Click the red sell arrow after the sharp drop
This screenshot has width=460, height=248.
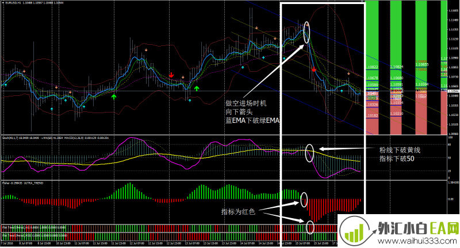coord(313,69)
